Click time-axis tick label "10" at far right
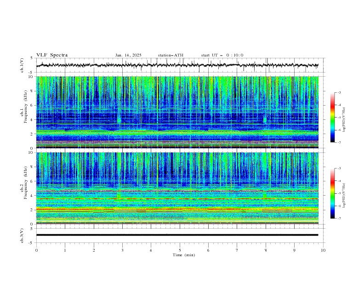The height and width of the screenshot is (281, 364). (323, 250)
